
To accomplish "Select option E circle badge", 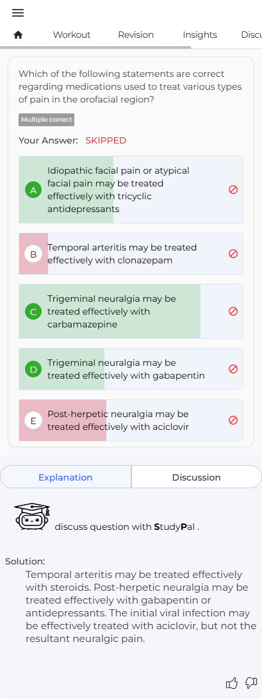I will click(x=33, y=421).
